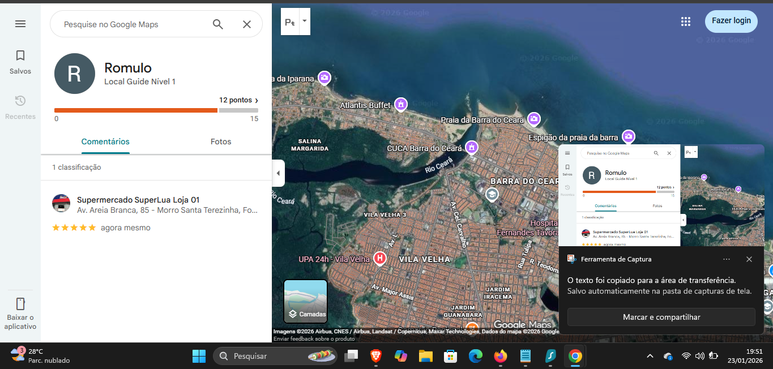This screenshot has width=773, height=369.
Task: Clear the Maps search box with X
Action: 247,24
